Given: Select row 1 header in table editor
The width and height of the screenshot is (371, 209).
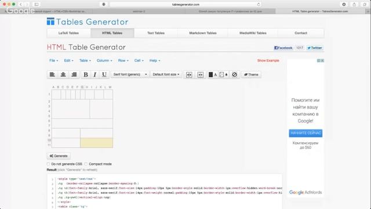Looking at the screenshot, I should [49, 94].
